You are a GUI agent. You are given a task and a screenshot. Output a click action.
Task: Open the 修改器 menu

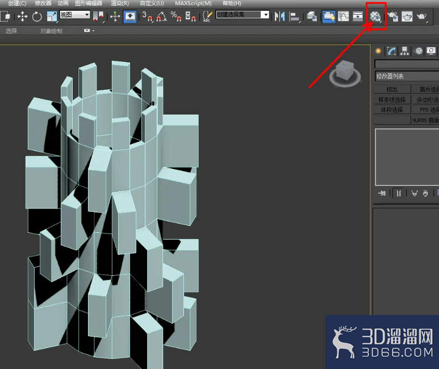click(43, 3)
